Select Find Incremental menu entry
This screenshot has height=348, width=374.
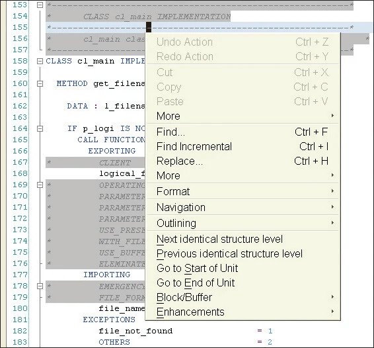pyautogui.click(x=243, y=146)
